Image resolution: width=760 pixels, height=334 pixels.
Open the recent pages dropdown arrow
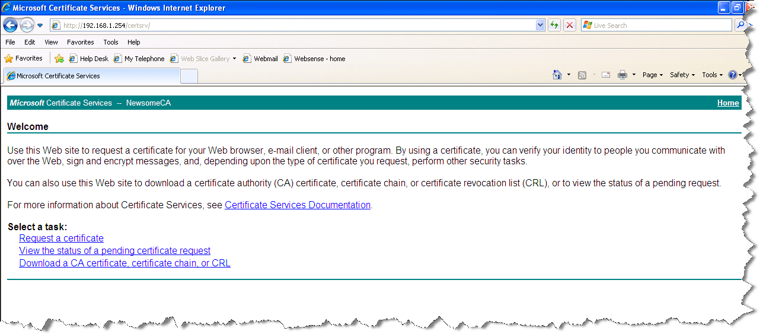40,26
